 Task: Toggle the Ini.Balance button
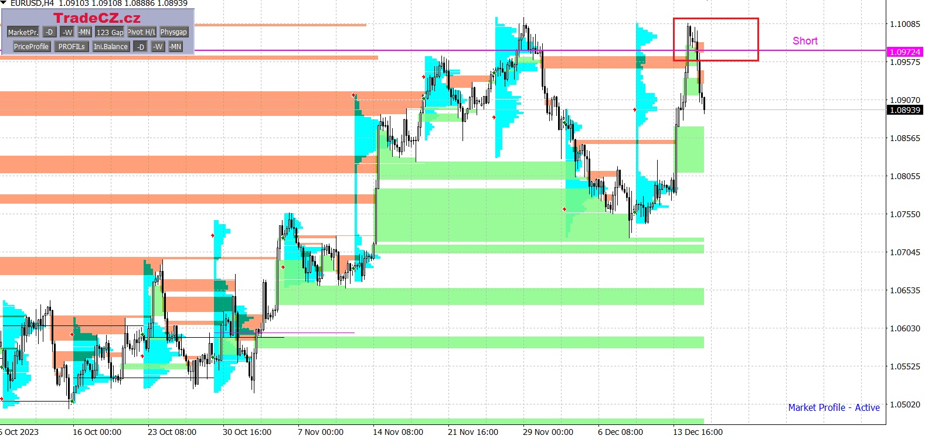coord(110,47)
